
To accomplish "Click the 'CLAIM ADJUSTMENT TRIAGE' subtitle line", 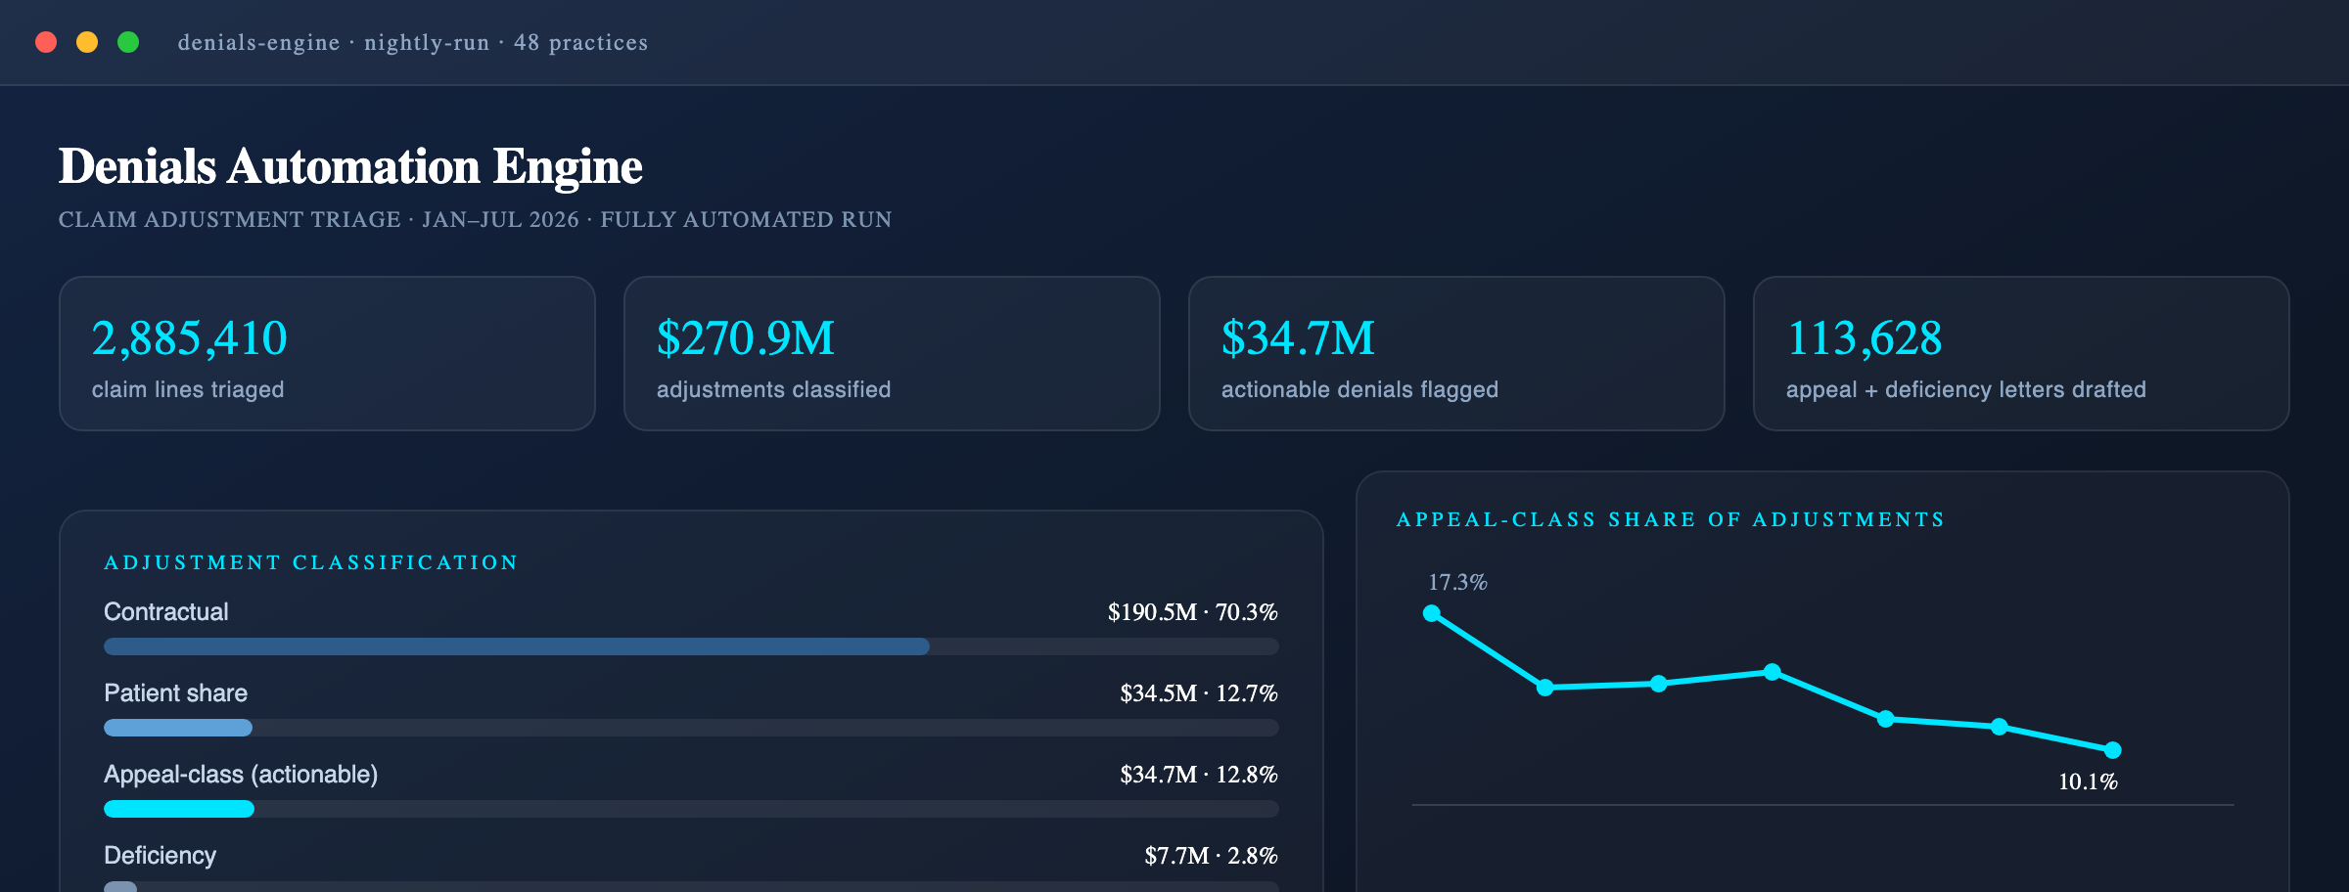I will click(x=475, y=219).
